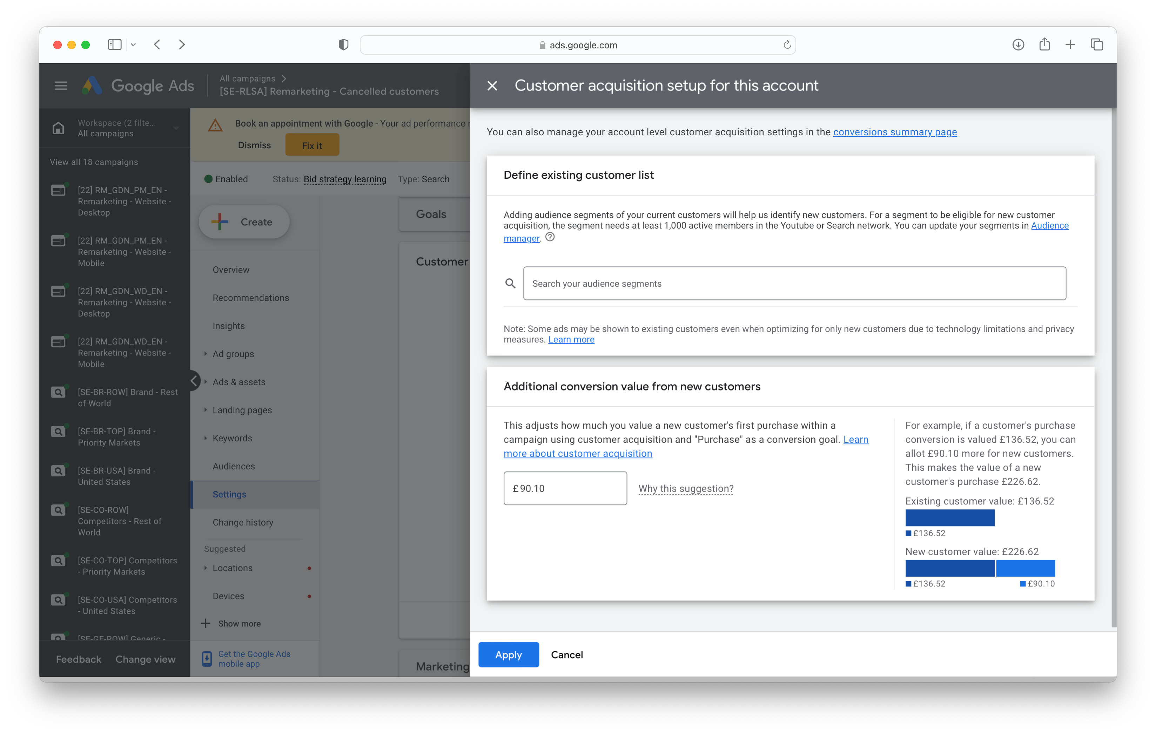The width and height of the screenshot is (1156, 734).
Task: Click the search magnifier icon for audience segments
Action: 510,284
